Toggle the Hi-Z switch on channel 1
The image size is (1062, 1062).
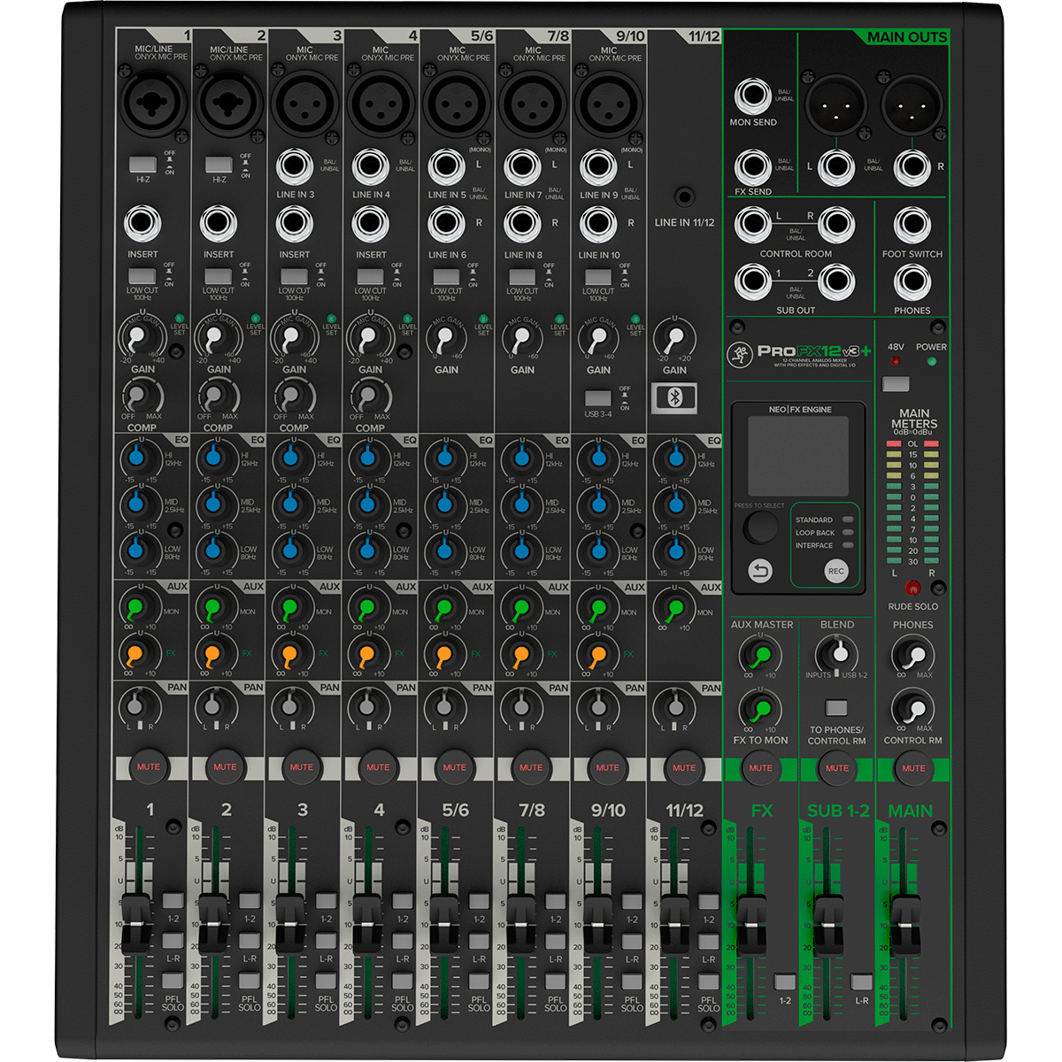tap(142, 165)
